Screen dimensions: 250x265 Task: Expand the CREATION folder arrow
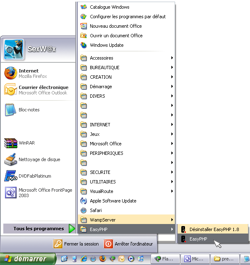point(172,77)
